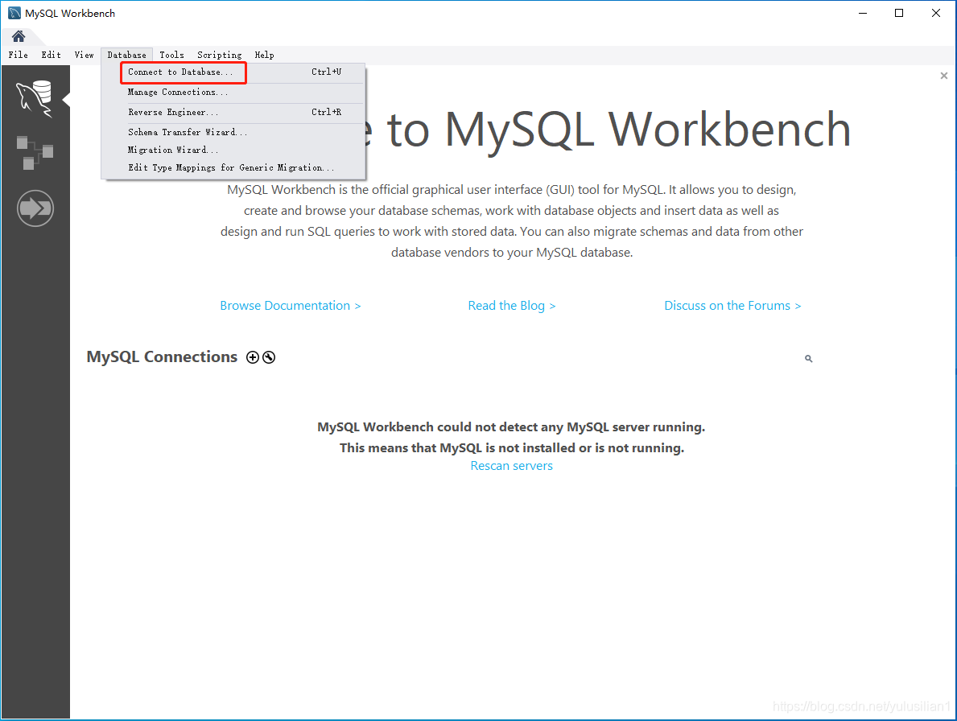Choose Connect to Database menu entry

[x=233, y=72]
